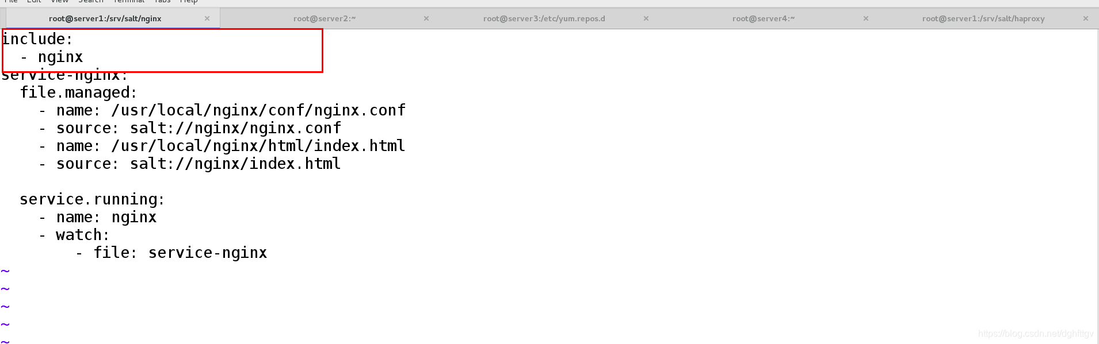Close the root@server1:/srv/salt/haproxy tab

[1086, 18]
